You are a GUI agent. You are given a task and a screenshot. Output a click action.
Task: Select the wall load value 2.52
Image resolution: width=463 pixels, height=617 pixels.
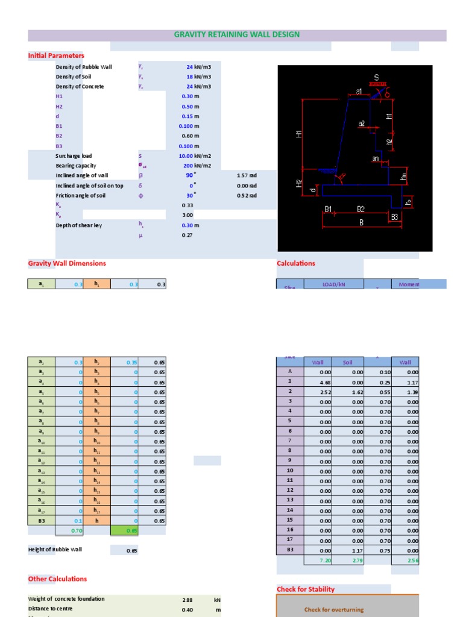[318, 392]
